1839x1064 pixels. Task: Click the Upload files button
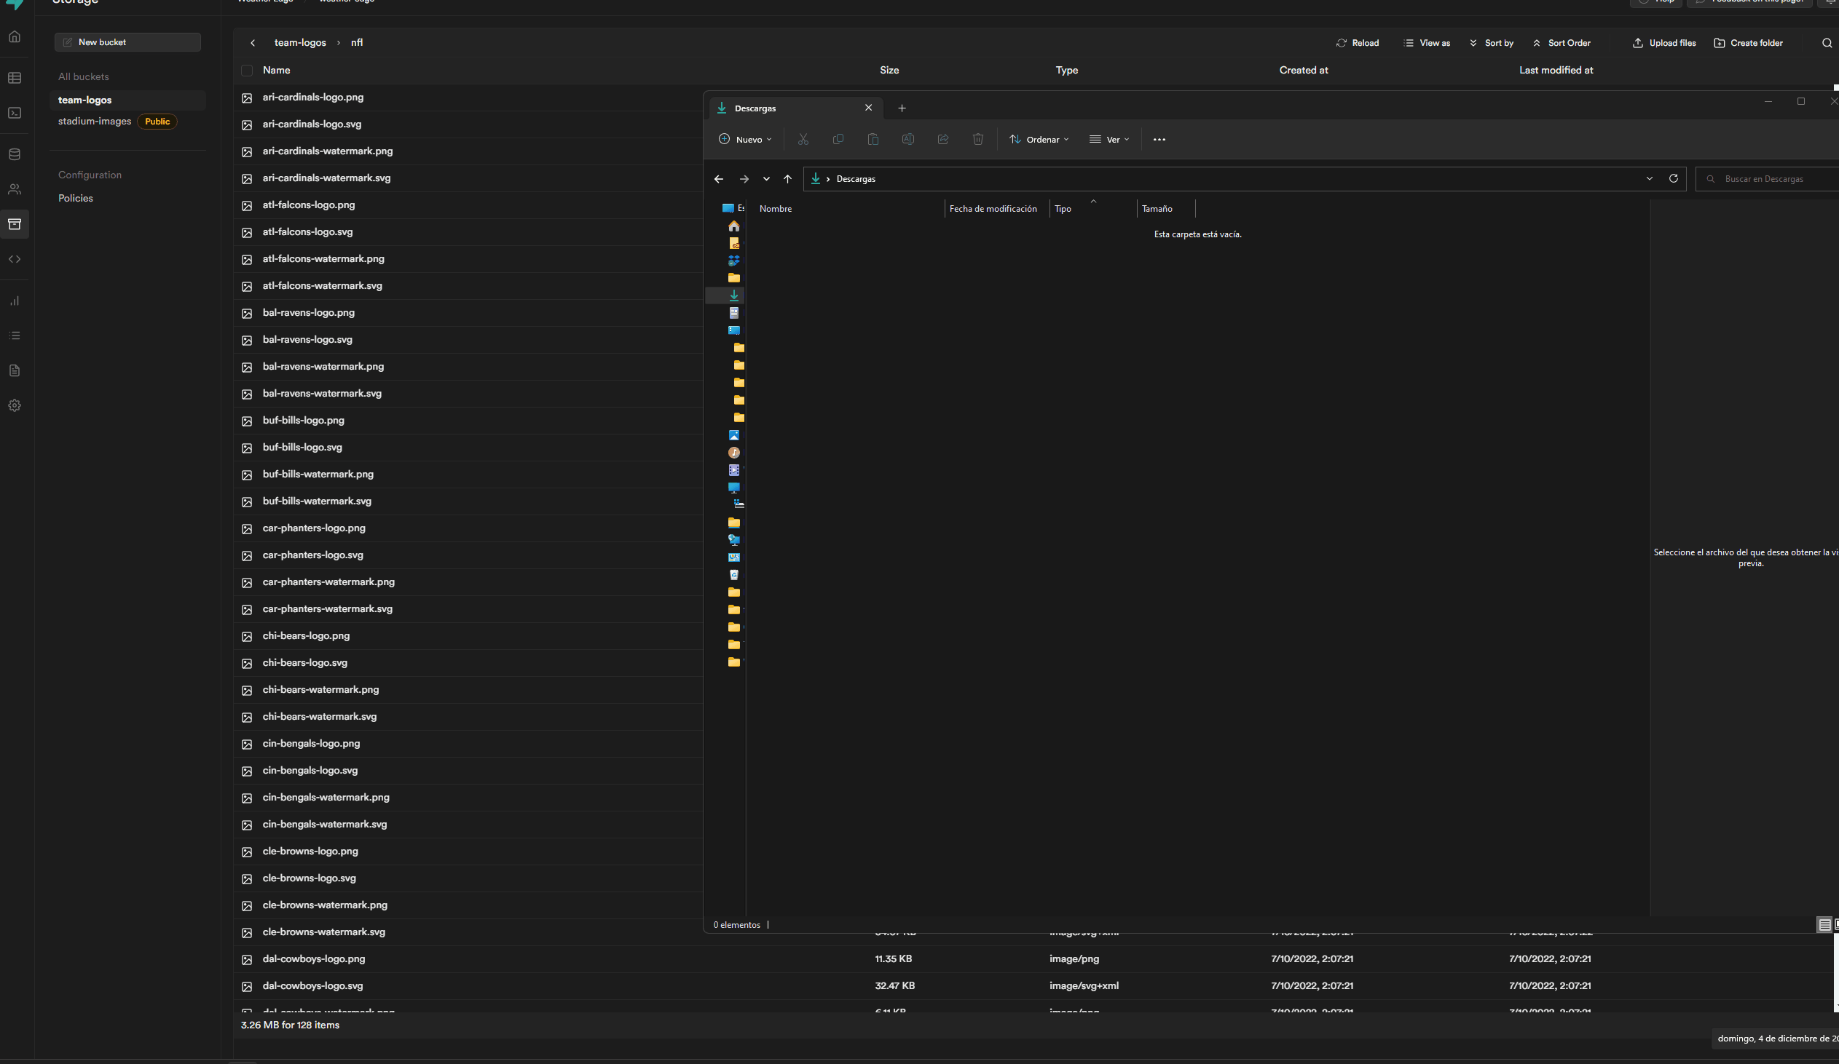pyautogui.click(x=1664, y=43)
